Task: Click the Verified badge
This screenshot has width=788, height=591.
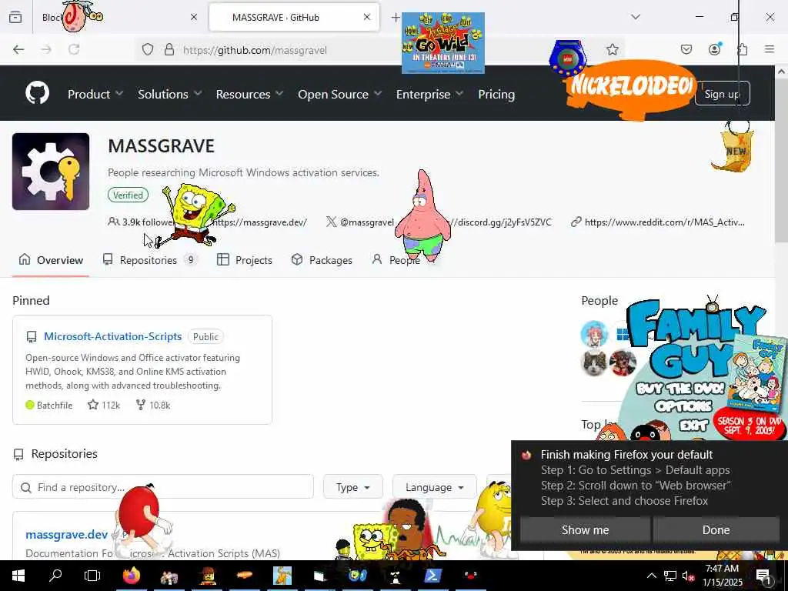Action: point(128,195)
